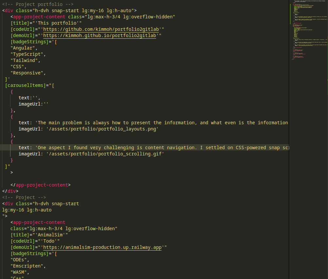Click the [carouselItems] attribute name
The image size is (328, 279).
[x=25, y=85]
